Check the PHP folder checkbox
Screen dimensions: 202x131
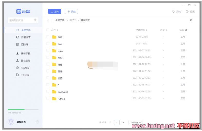[48, 37]
